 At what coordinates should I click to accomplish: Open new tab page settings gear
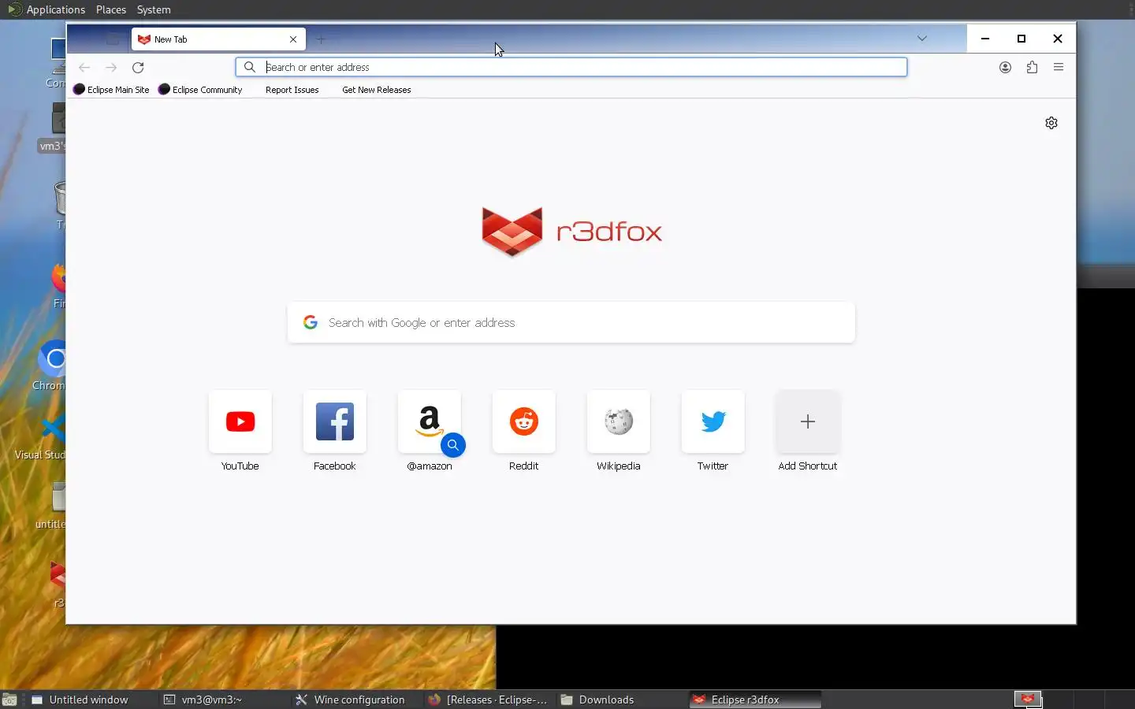1051,123
